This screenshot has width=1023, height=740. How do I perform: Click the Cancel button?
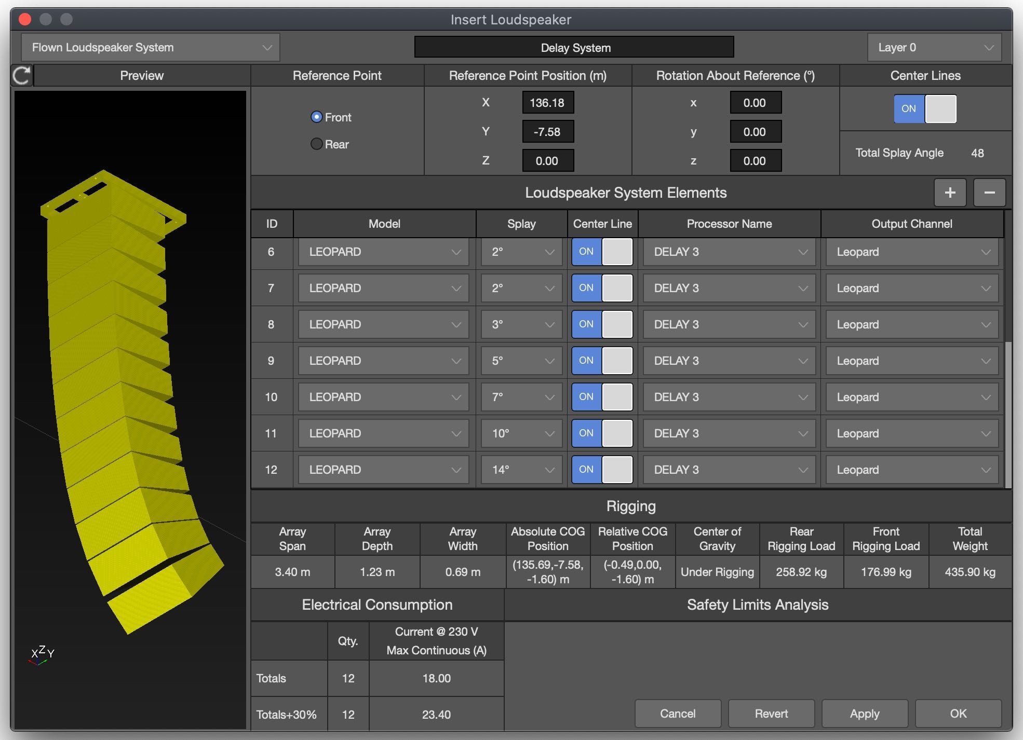pyautogui.click(x=678, y=713)
